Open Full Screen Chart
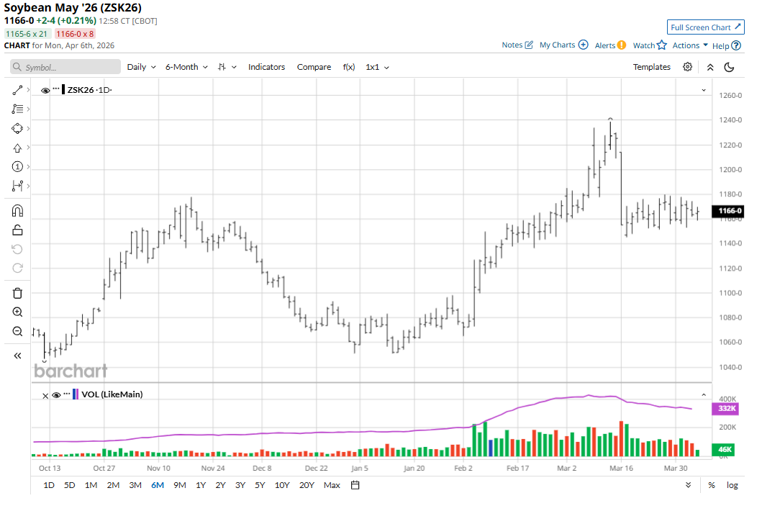Image resolution: width=762 pixels, height=506 pixels. click(705, 27)
